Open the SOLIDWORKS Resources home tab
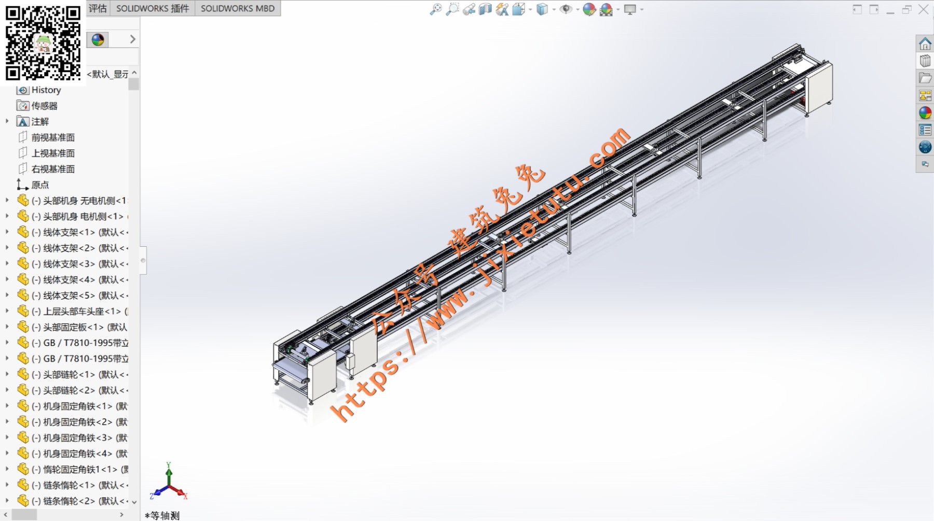This screenshot has width=934, height=521. (x=925, y=44)
